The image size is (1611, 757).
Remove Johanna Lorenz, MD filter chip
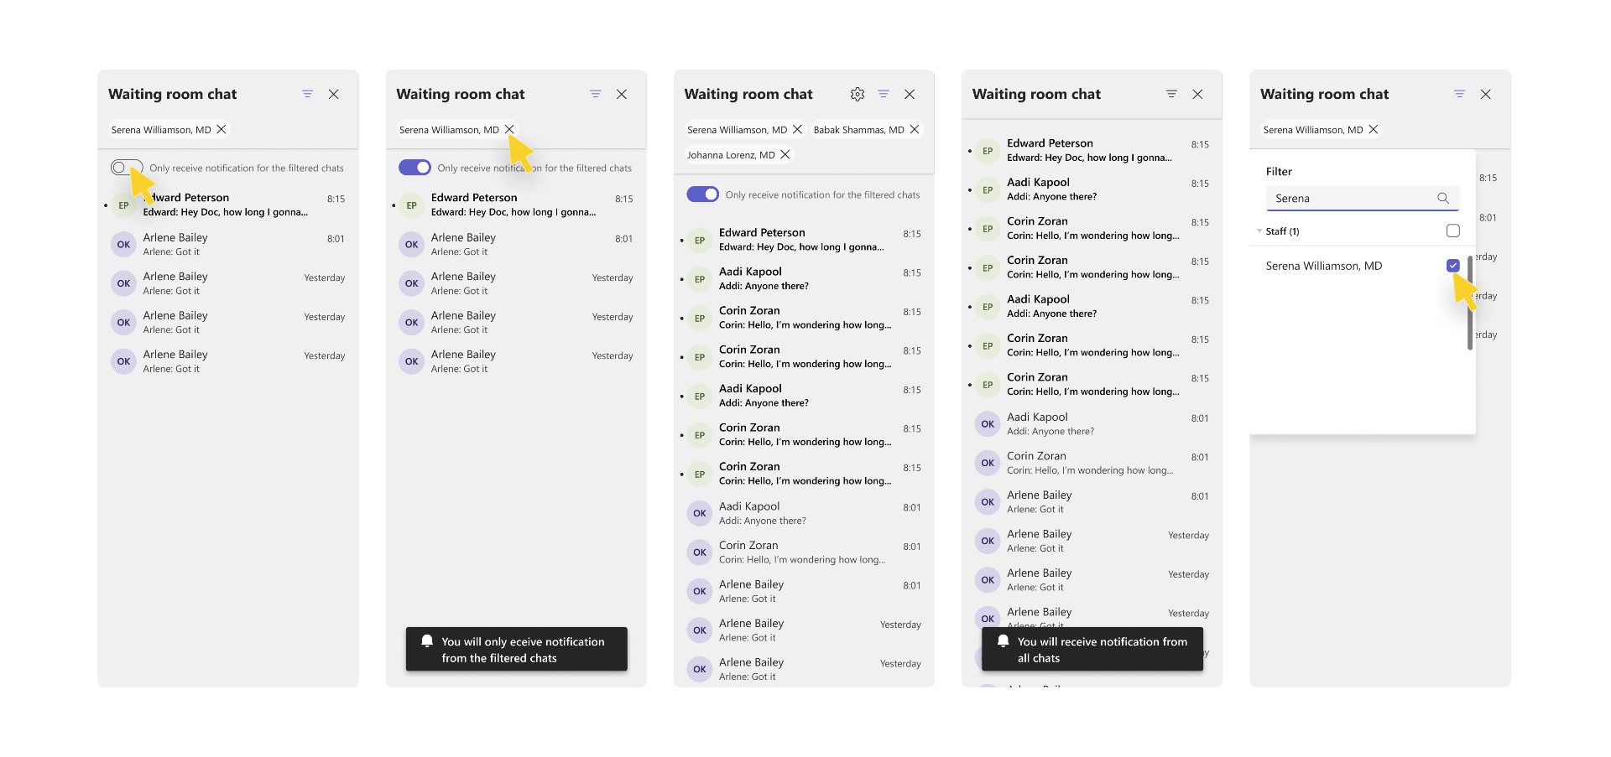pos(785,154)
